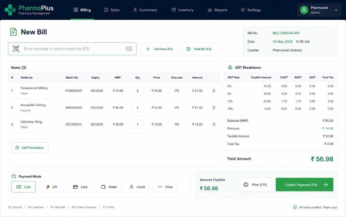Remove Cetirizine 10mg using its trash icon

pyautogui.click(x=214, y=124)
